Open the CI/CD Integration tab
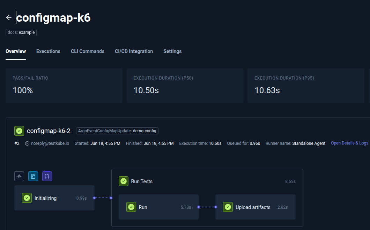 [134, 51]
